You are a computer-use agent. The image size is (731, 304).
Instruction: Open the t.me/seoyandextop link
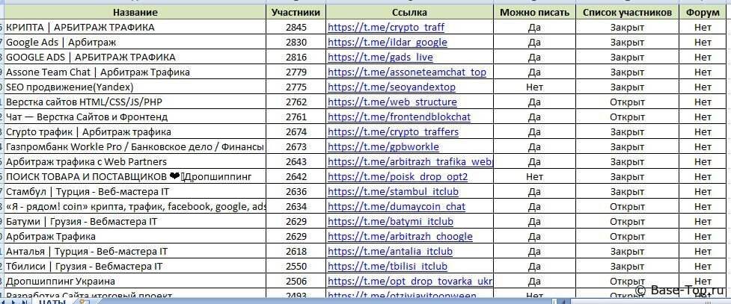391,87
